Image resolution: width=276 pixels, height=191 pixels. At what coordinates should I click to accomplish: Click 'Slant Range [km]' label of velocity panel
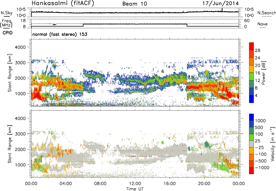pos(10,144)
